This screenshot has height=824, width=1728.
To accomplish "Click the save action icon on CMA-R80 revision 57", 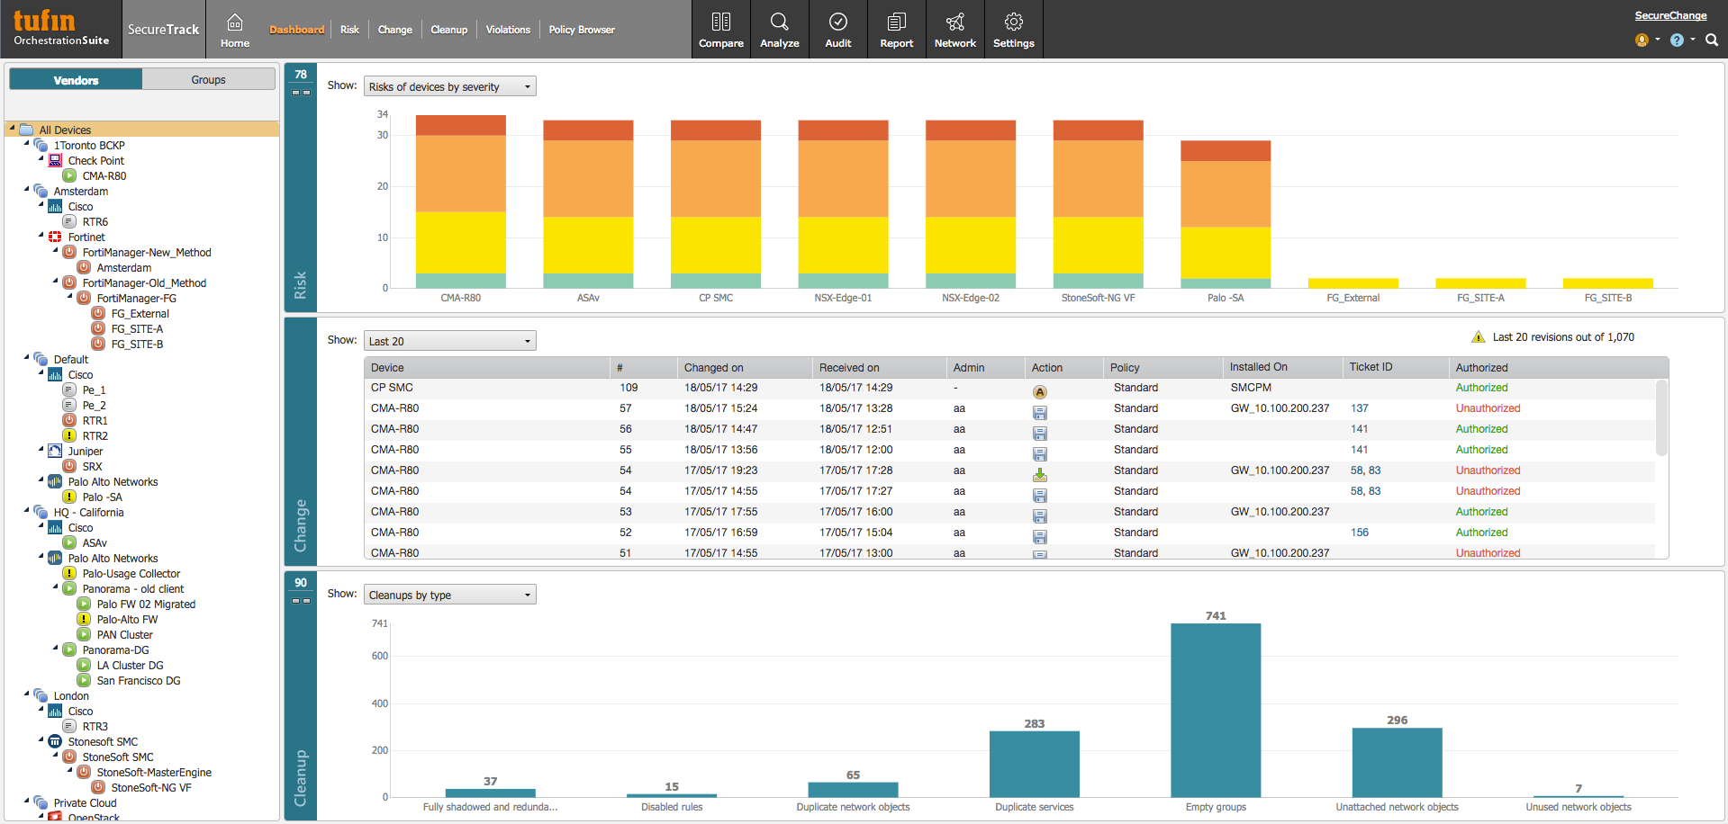I will 1040,412.
